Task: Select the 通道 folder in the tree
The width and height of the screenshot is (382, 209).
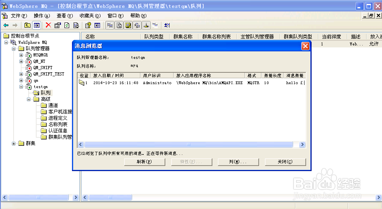Action: tap(53, 105)
